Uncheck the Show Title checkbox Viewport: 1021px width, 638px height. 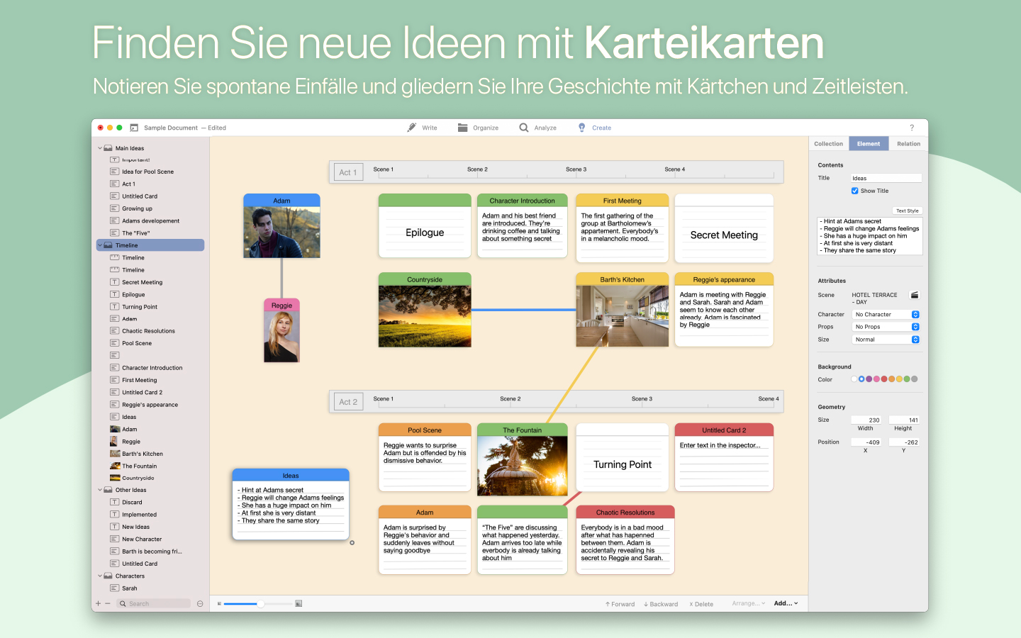coord(855,191)
